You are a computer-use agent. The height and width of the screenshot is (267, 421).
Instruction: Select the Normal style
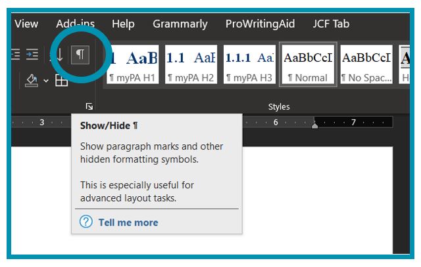click(308, 65)
